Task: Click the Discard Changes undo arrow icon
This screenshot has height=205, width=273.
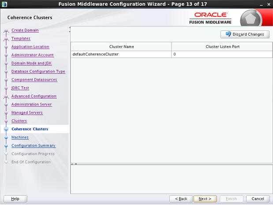Action: pyautogui.click(x=228, y=34)
